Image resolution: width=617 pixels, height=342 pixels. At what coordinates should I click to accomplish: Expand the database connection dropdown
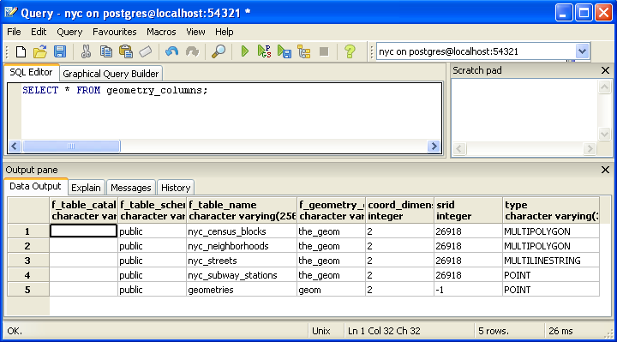point(582,51)
